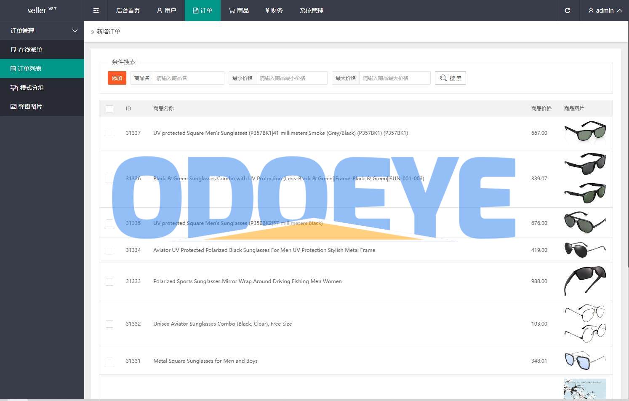Open the product 31337 sunglasses thumbnail

pyautogui.click(x=585, y=133)
